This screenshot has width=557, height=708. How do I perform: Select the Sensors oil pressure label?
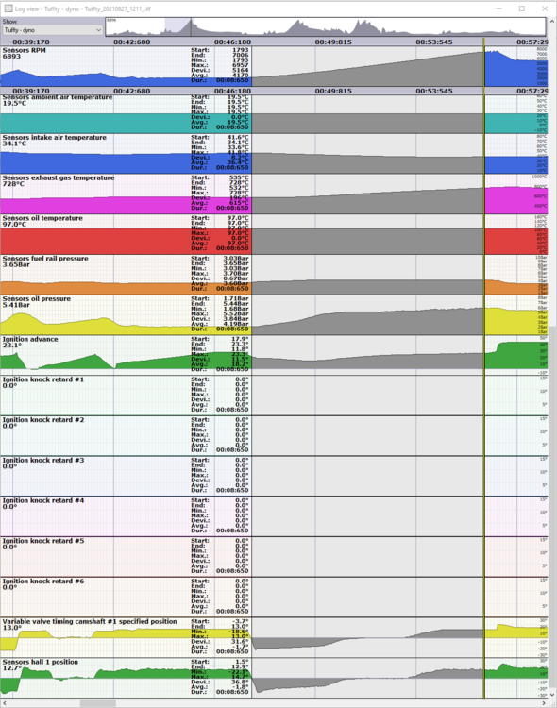coord(36,298)
